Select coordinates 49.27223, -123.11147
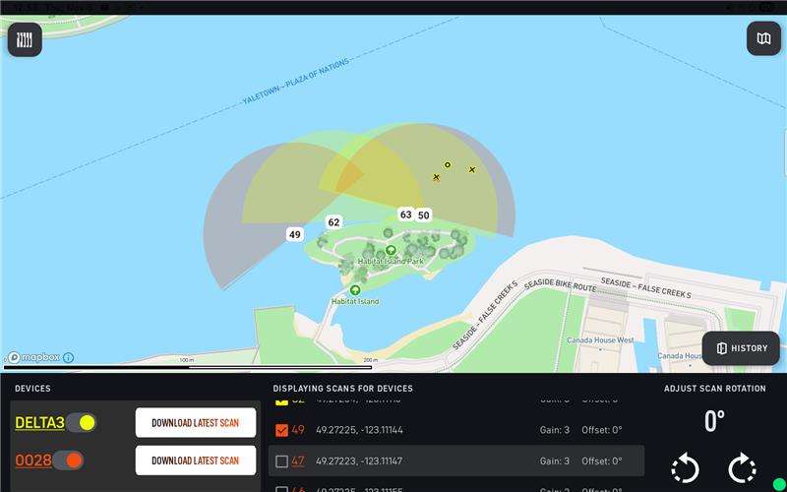Image resolution: width=787 pixels, height=492 pixels. click(x=359, y=461)
